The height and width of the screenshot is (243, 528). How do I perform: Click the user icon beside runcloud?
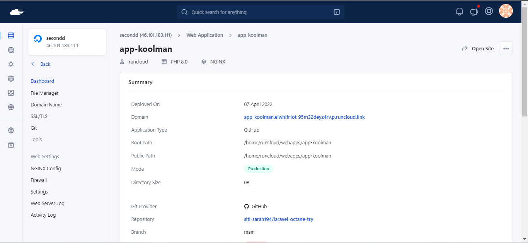[122, 62]
